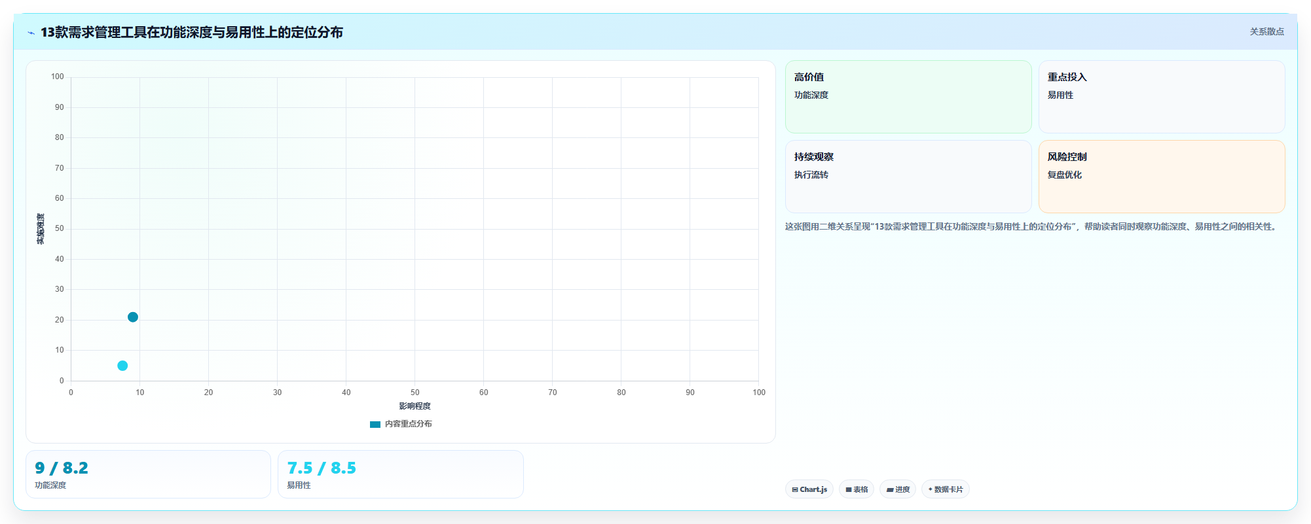
Task: Click the x-axis tick label "90"
Action: (690, 393)
